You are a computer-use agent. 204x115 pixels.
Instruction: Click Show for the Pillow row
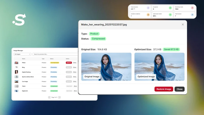pos(75,63)
